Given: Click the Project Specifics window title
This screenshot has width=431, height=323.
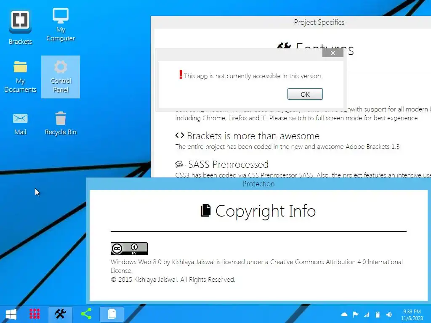Looking at the screenshot, I should [x=319, y=22].
